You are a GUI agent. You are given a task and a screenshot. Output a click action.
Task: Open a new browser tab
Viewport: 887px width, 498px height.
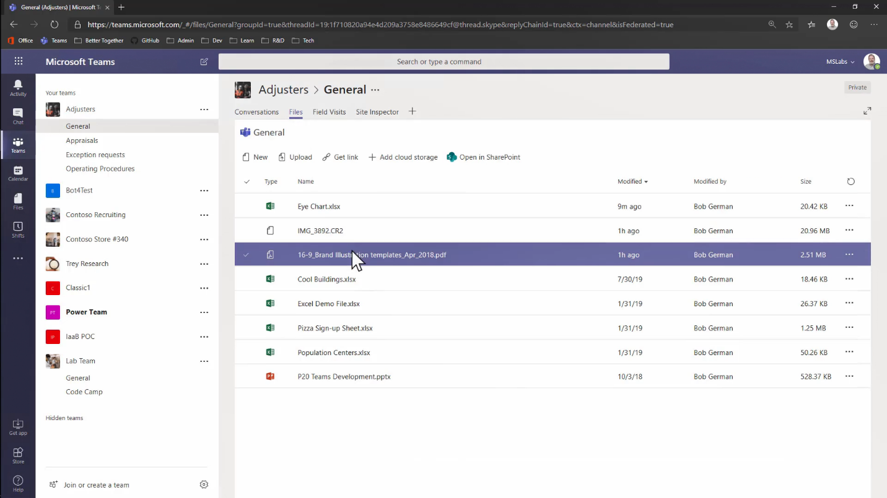tap(121, 7)
